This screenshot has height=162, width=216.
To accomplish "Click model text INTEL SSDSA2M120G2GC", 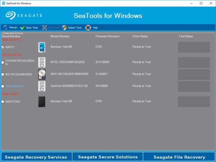I will click(x=68, y=62).
